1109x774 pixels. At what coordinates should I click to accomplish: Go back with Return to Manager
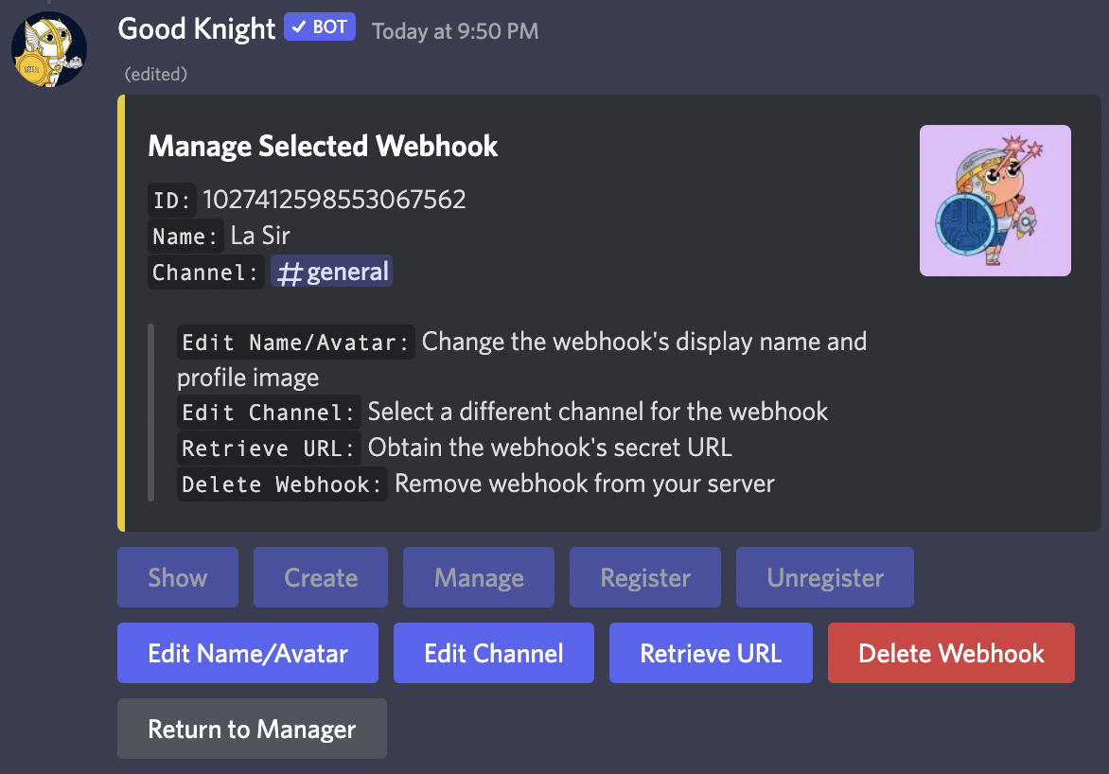coord(252,729)
